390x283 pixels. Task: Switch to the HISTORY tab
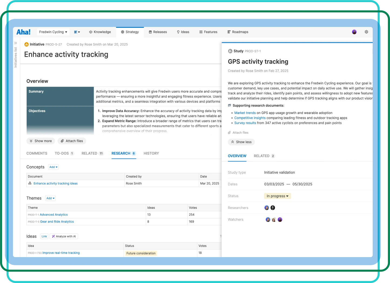pyautogui.click(x=151, y=153)
